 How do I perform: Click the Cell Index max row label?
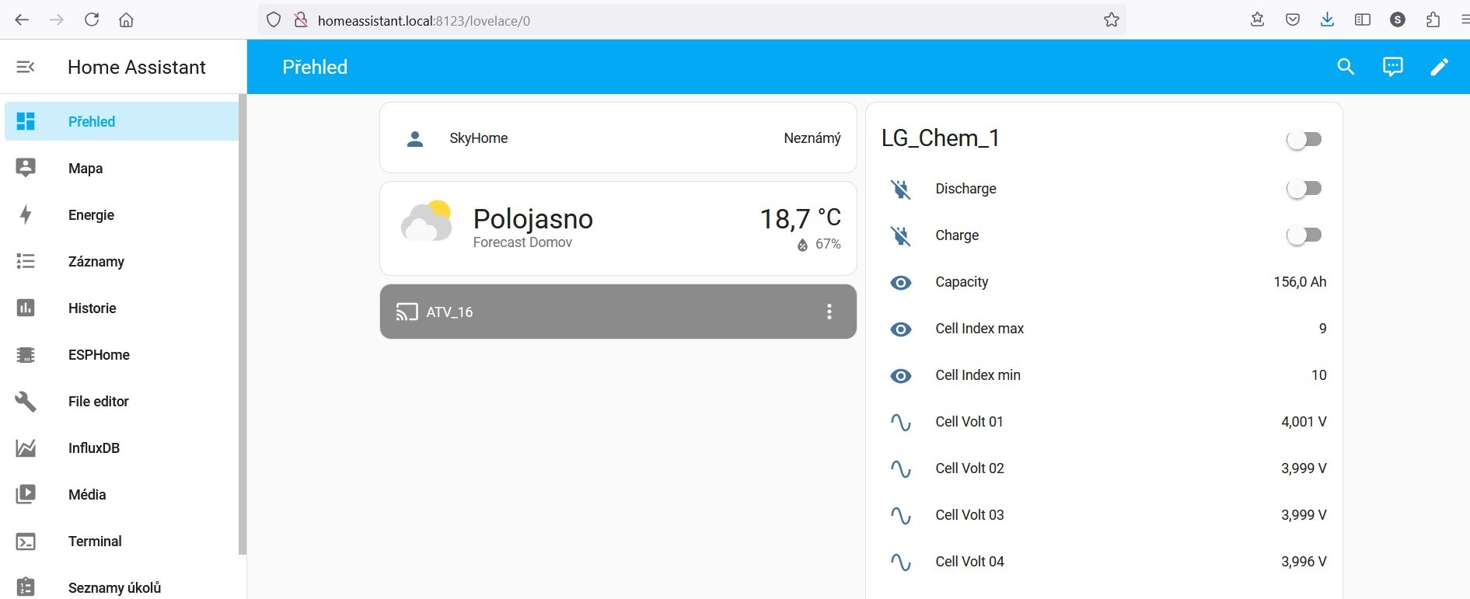(979, 329)
